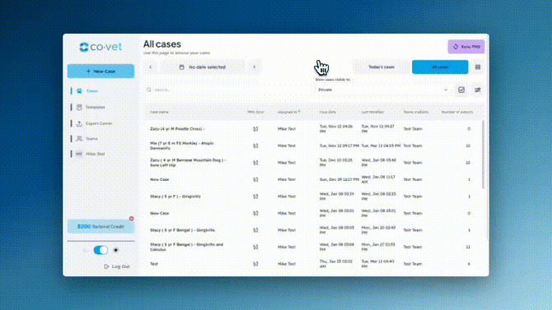Switch to All cases tab
This screenshot has height=310, width=552.
click(440, 67)
